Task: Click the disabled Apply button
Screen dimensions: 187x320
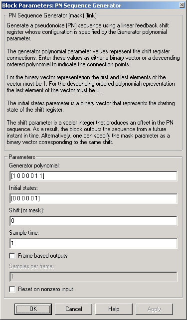Action: 154,309
